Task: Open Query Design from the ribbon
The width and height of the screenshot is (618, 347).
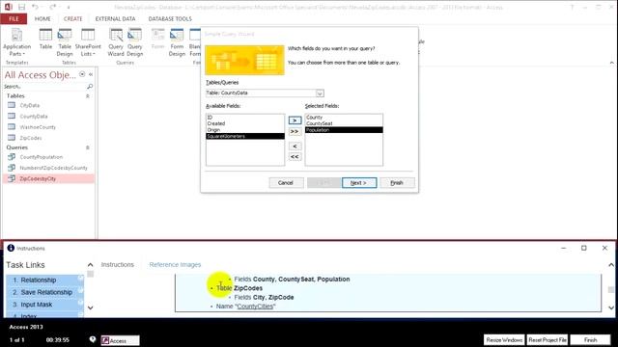Action: (x=135, y=42)
